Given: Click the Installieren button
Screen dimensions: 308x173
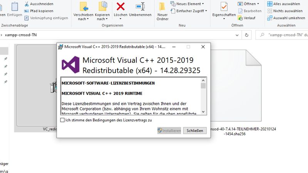Looking at the screenshot, I should (169, 131).
